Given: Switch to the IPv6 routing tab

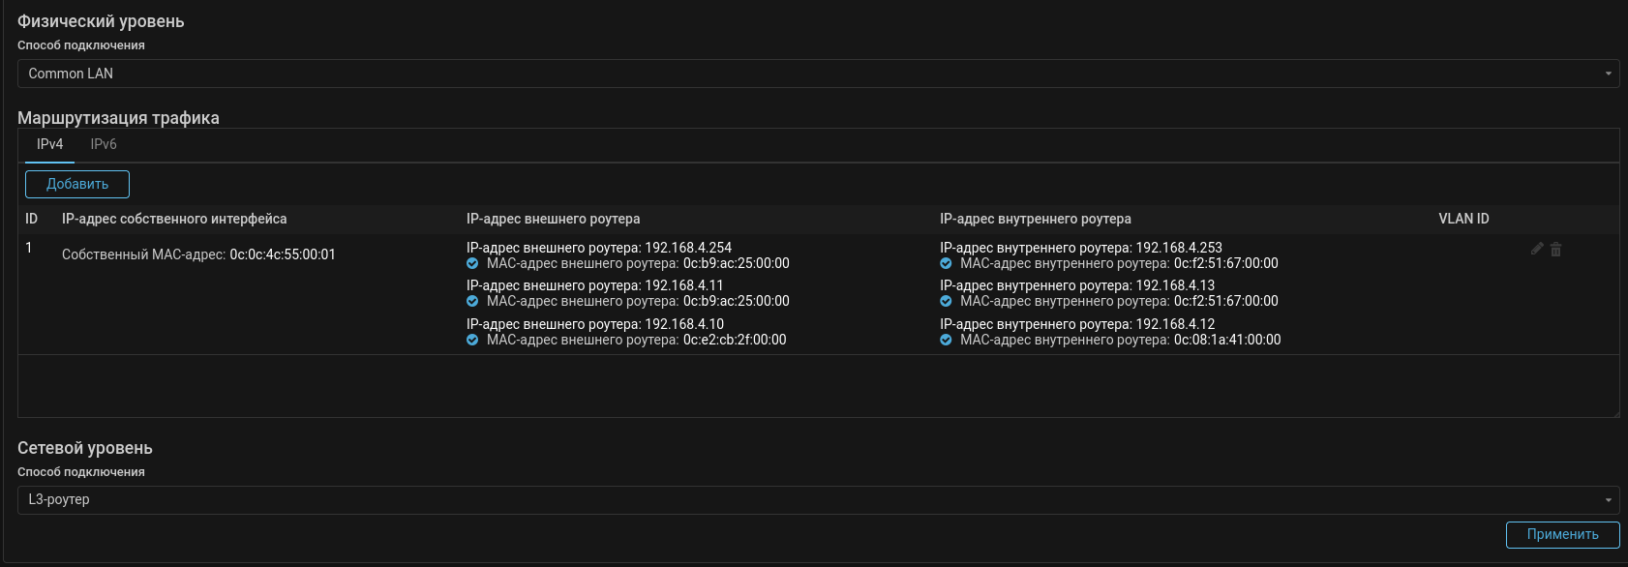Looking at the screenshot, I should [x=104, y=144].
